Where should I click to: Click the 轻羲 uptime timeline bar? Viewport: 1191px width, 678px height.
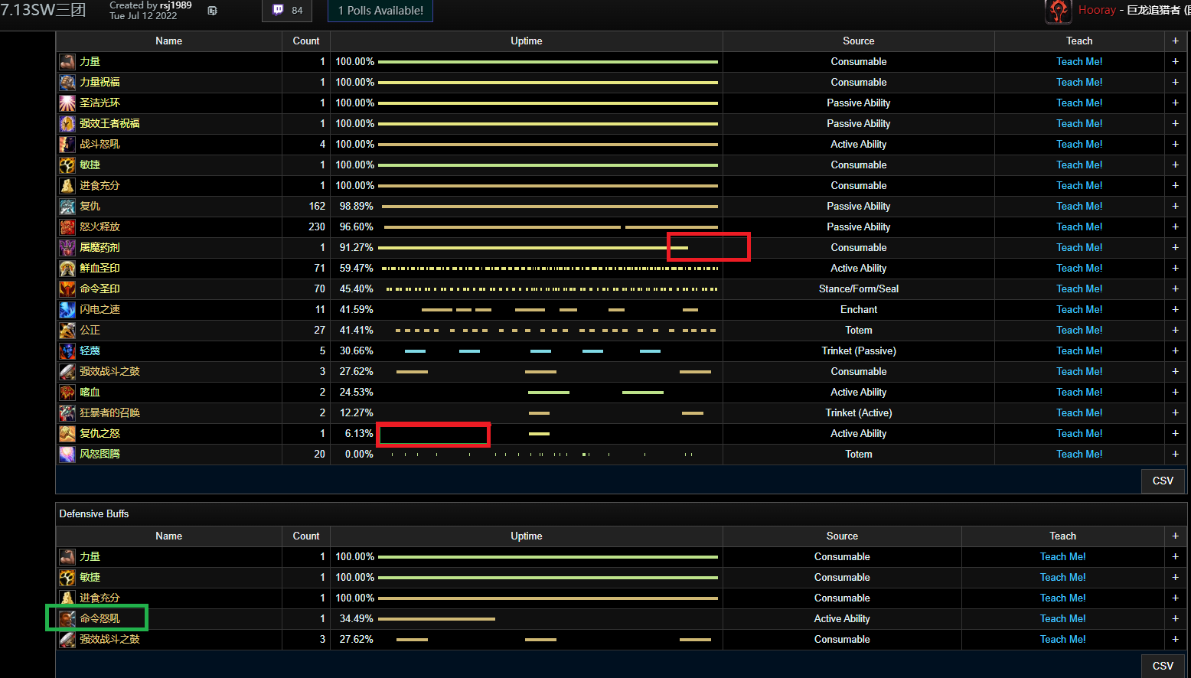tap(532, 350)
